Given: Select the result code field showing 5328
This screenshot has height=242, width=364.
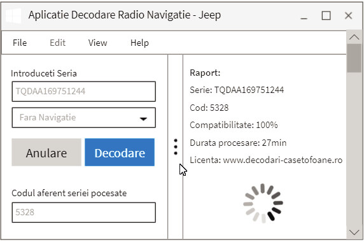Looking at the screenshot, I should coord(84,213).
